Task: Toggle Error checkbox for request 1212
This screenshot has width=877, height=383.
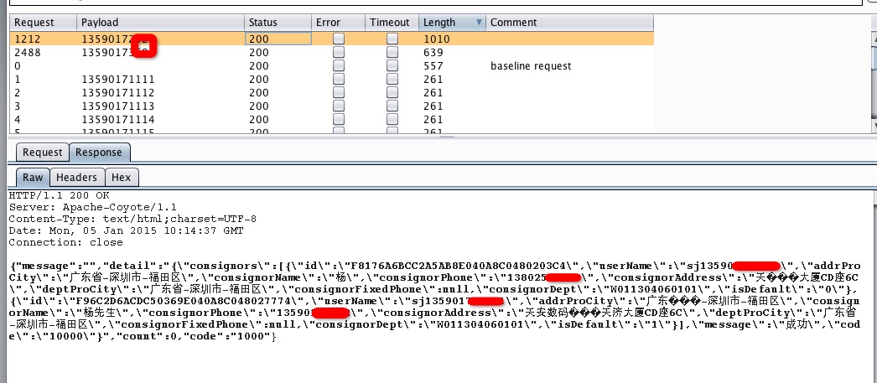Action: [339, 39]
